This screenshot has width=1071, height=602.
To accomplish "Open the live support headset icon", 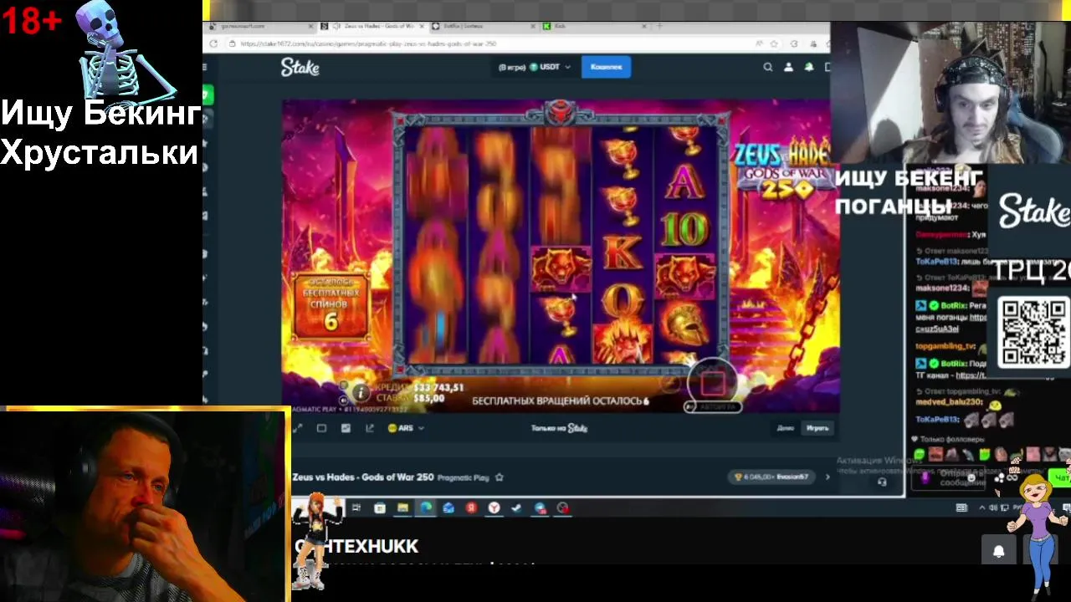I will tap(881, 482).
